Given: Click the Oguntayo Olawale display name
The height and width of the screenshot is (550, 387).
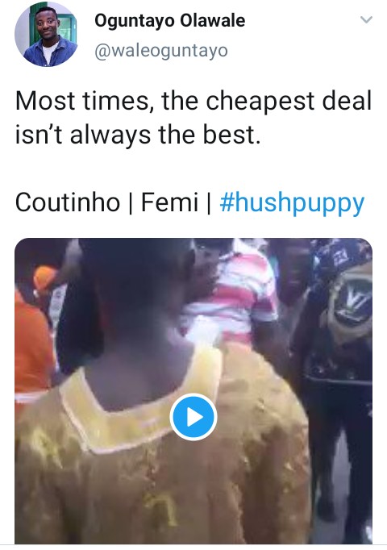Looking at the screenshot, I should [169, 20].
